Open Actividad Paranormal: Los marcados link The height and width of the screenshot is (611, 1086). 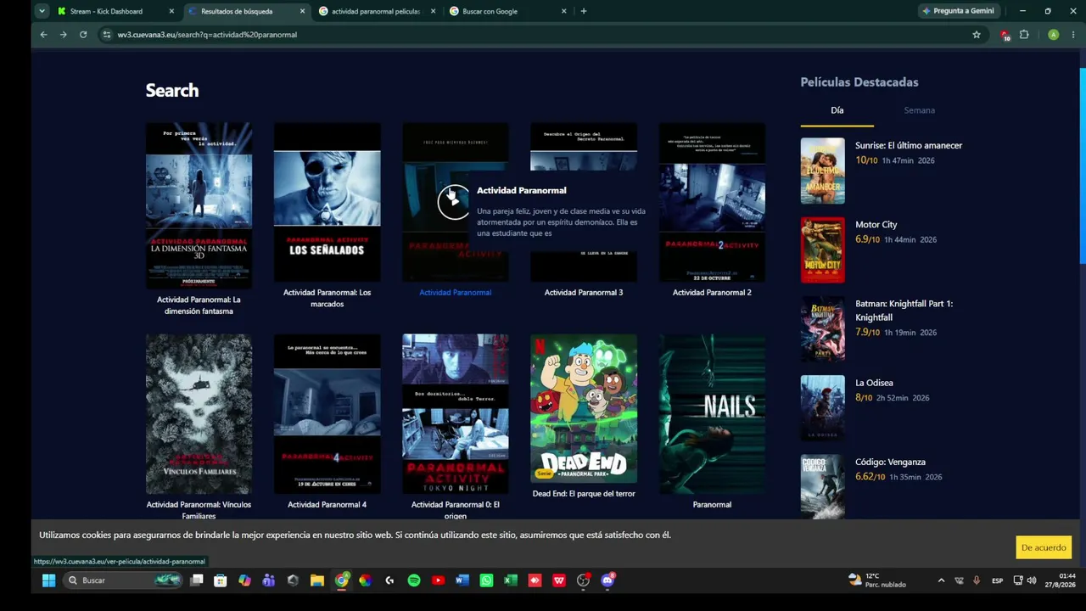[327, 298]
